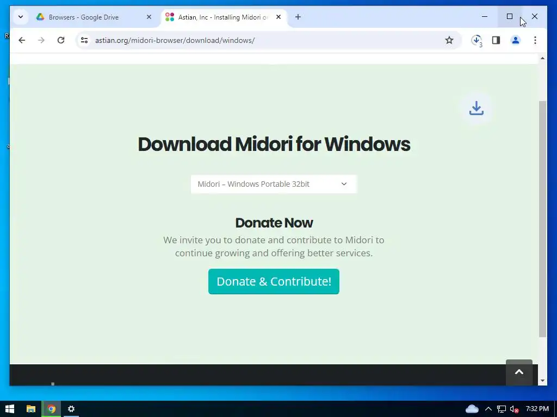Open clock showing 7:32 PM
Screen dimensions: 557x417
coord(537,409)
